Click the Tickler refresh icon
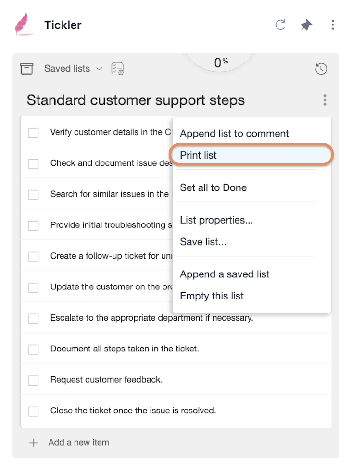 (280, 25)
